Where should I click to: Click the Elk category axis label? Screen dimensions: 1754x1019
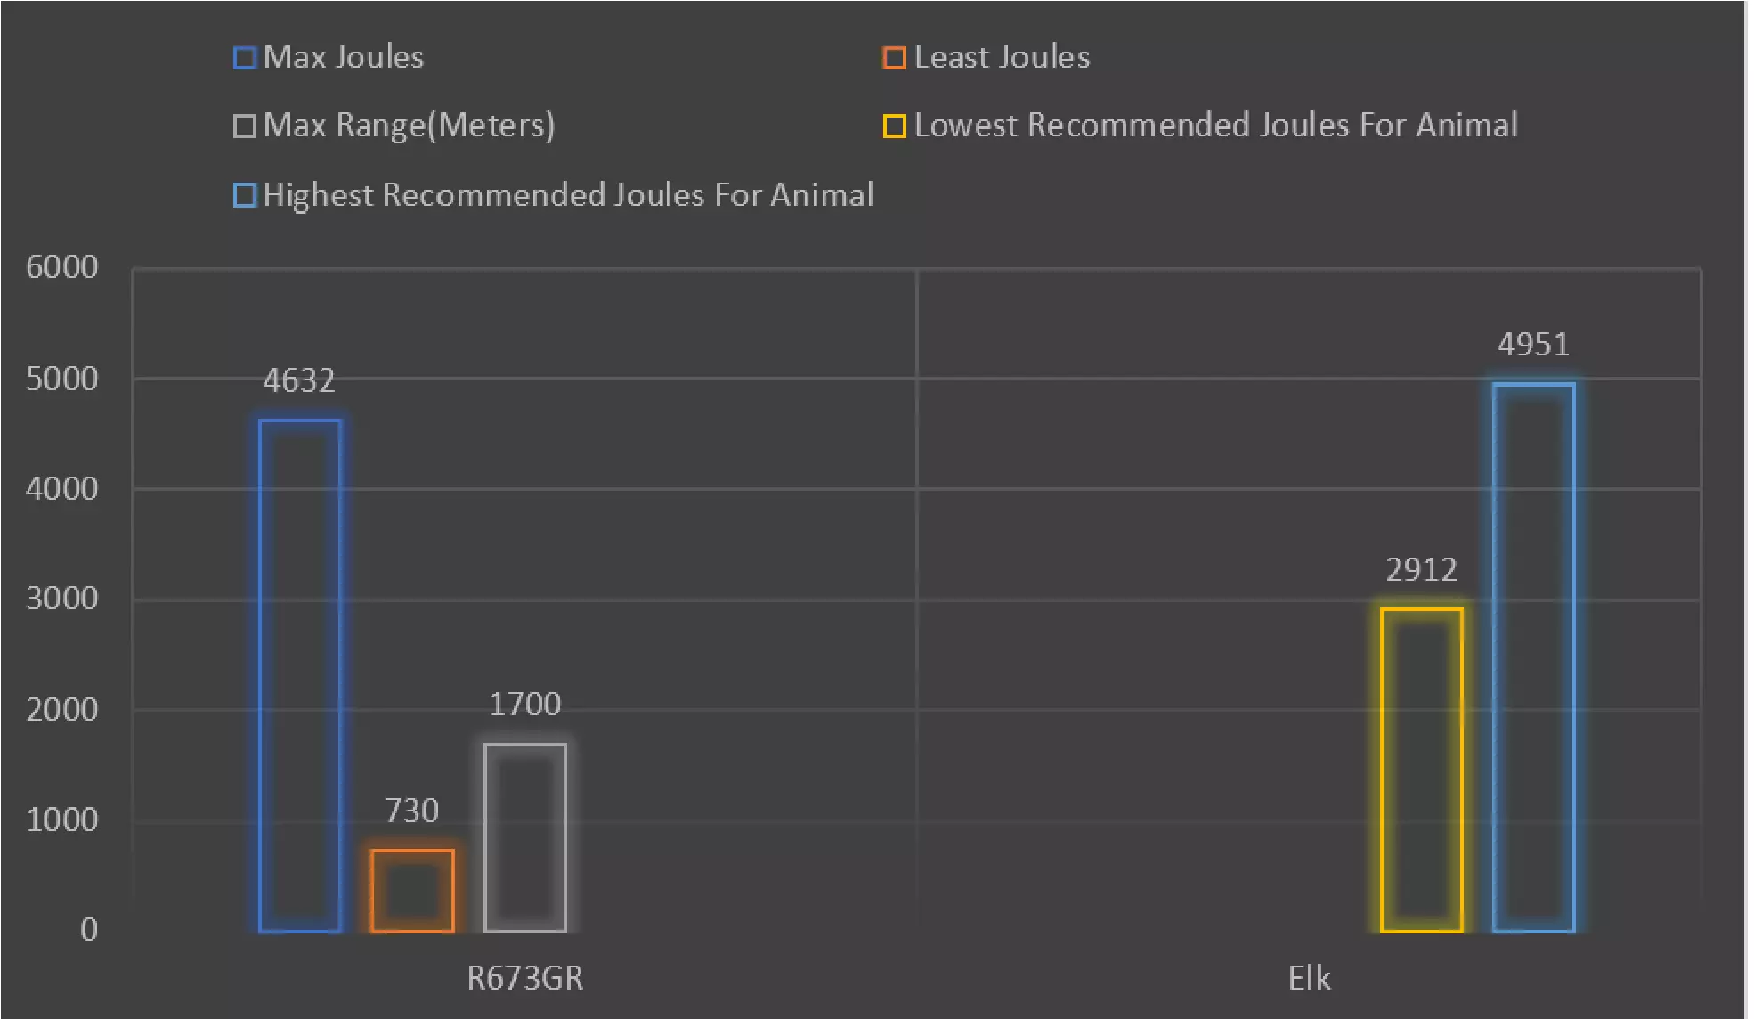1309,978
